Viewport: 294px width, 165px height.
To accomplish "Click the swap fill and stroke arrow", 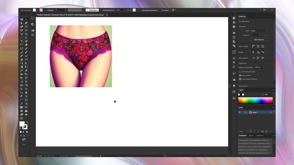I will point(27,122).
